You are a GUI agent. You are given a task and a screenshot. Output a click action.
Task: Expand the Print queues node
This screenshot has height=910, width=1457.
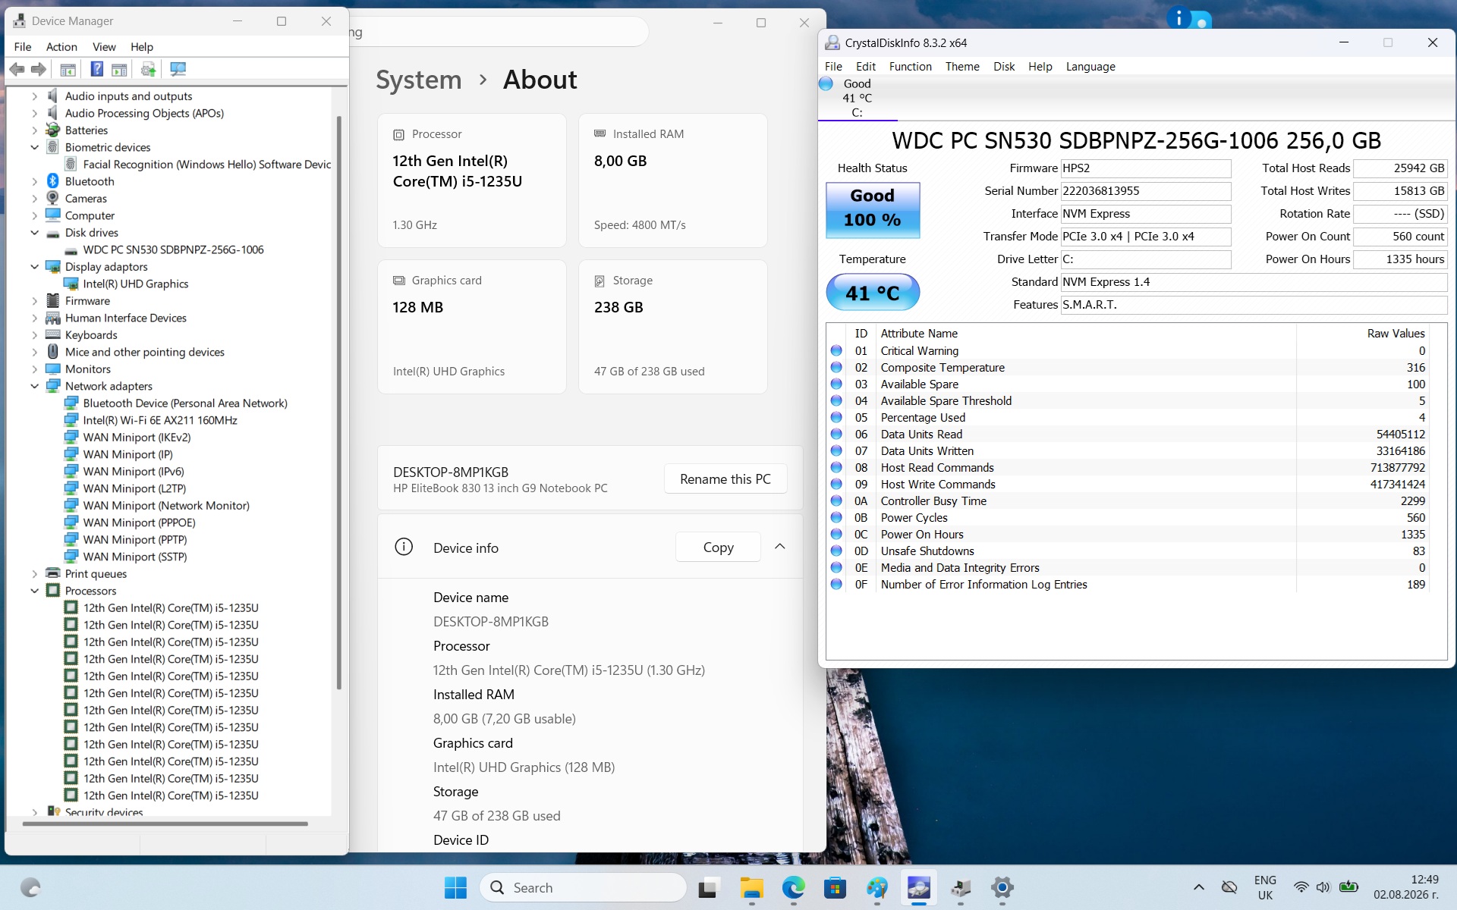34,574
